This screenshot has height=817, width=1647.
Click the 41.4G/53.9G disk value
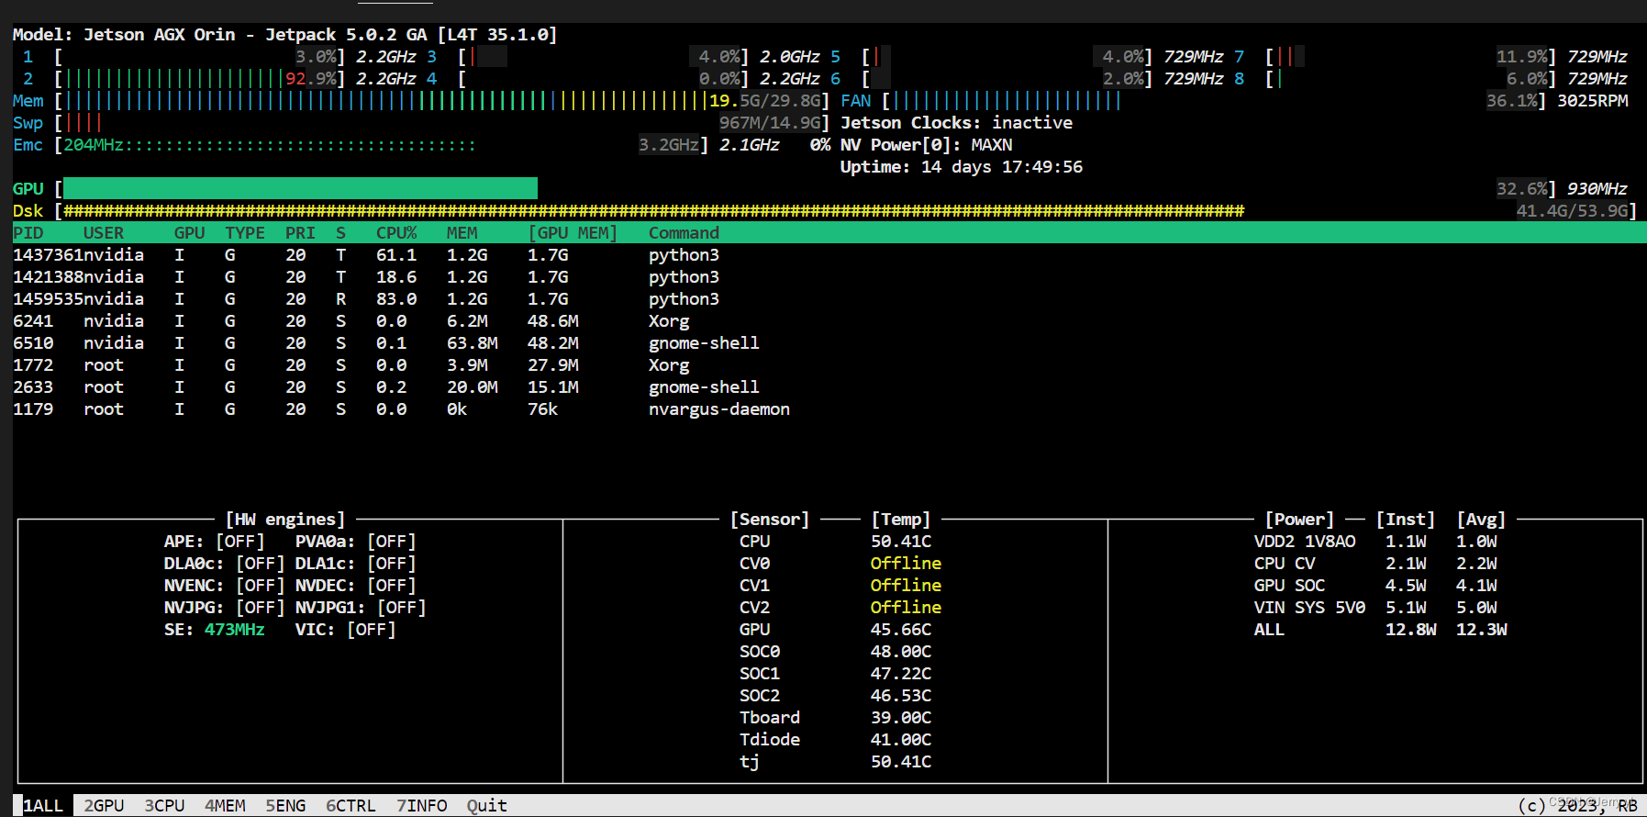tap(1572, 210)
